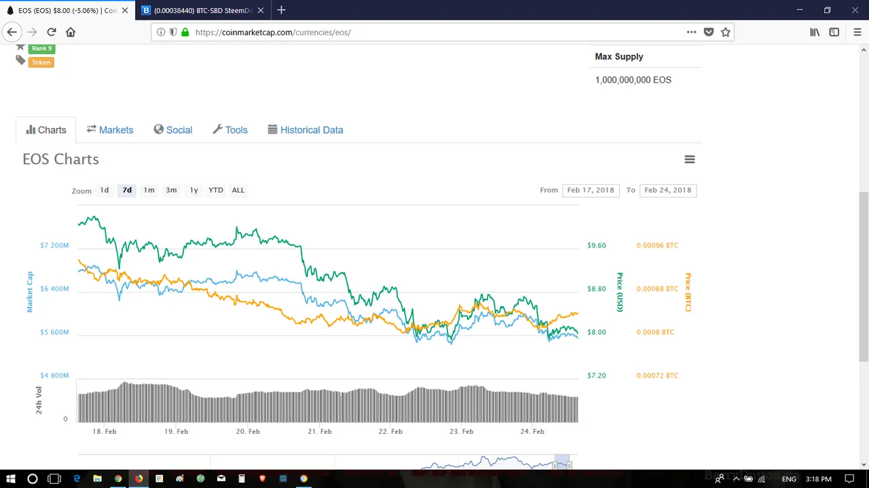Open the chart context hamburger menu

(x=690, y=159)
